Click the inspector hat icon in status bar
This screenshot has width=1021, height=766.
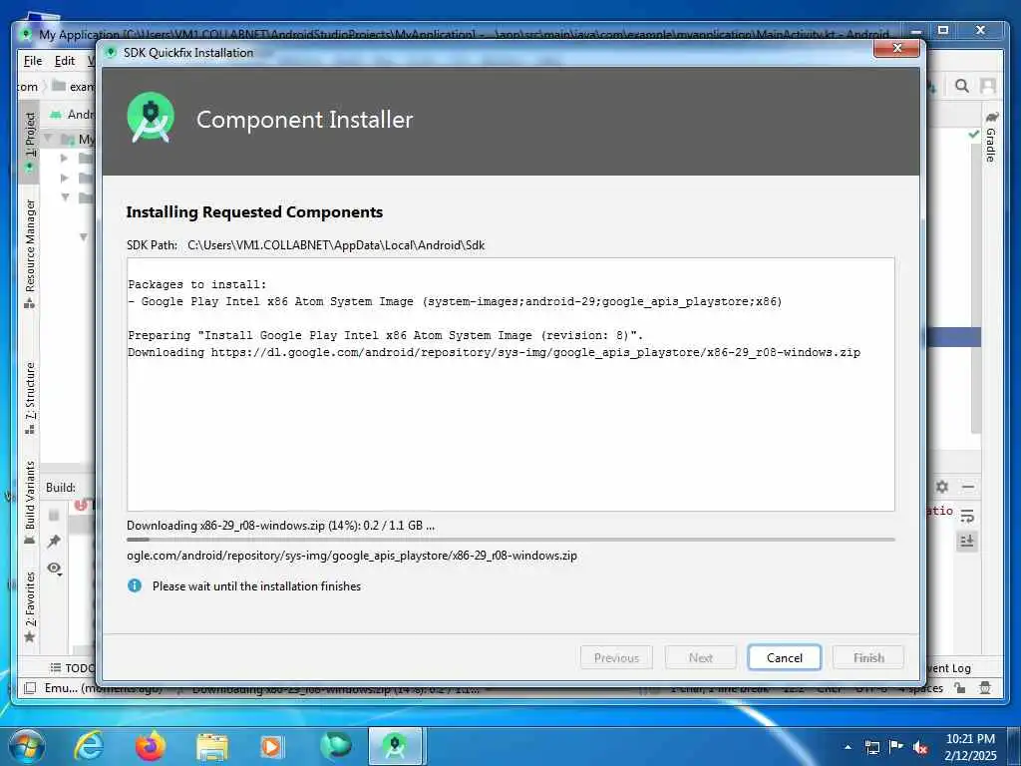coord(985,688)
